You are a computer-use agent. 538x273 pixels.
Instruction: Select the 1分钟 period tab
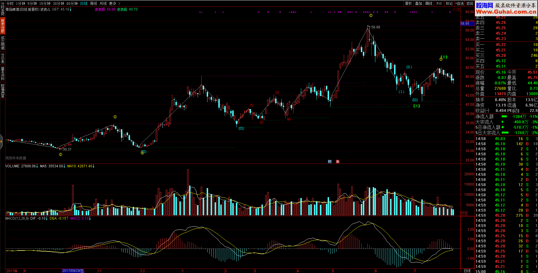[x=20, y=3]
